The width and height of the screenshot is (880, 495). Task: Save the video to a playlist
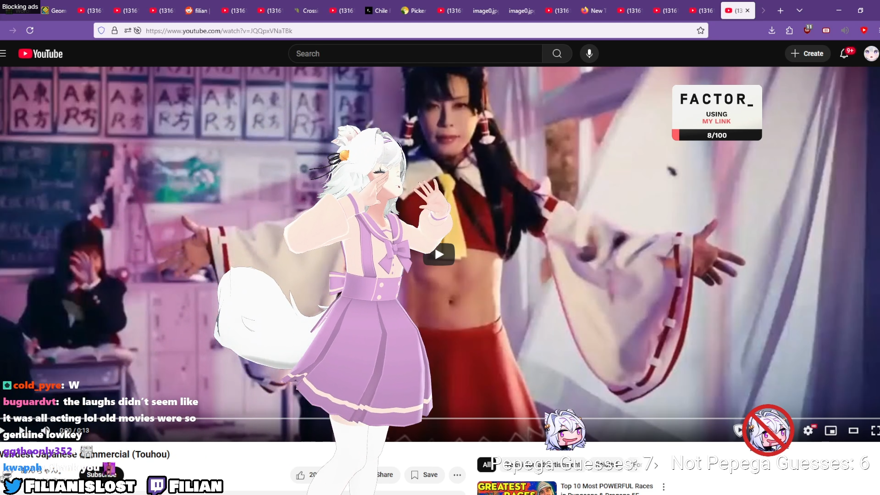coord(424,475)
